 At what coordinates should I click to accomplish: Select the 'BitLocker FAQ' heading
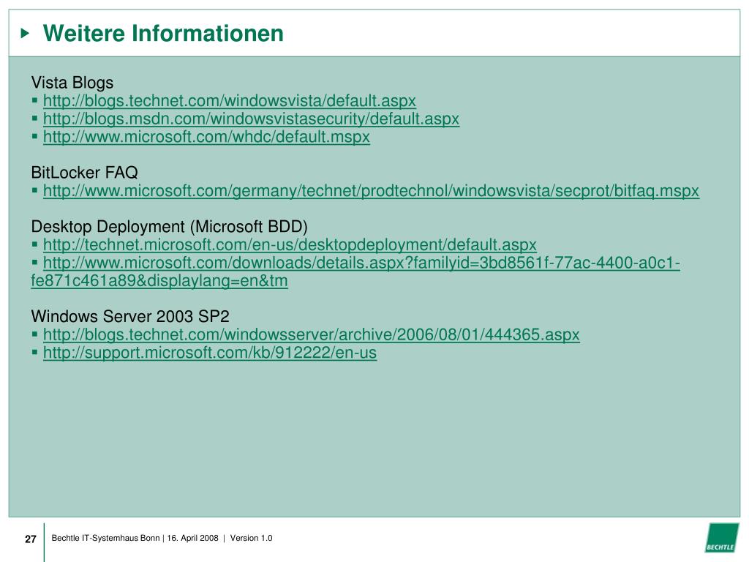click(85, 173)
